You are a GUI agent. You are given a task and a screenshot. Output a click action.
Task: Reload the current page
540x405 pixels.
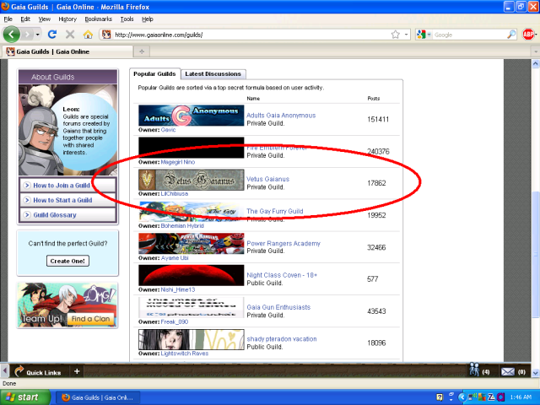coord(52,35)
